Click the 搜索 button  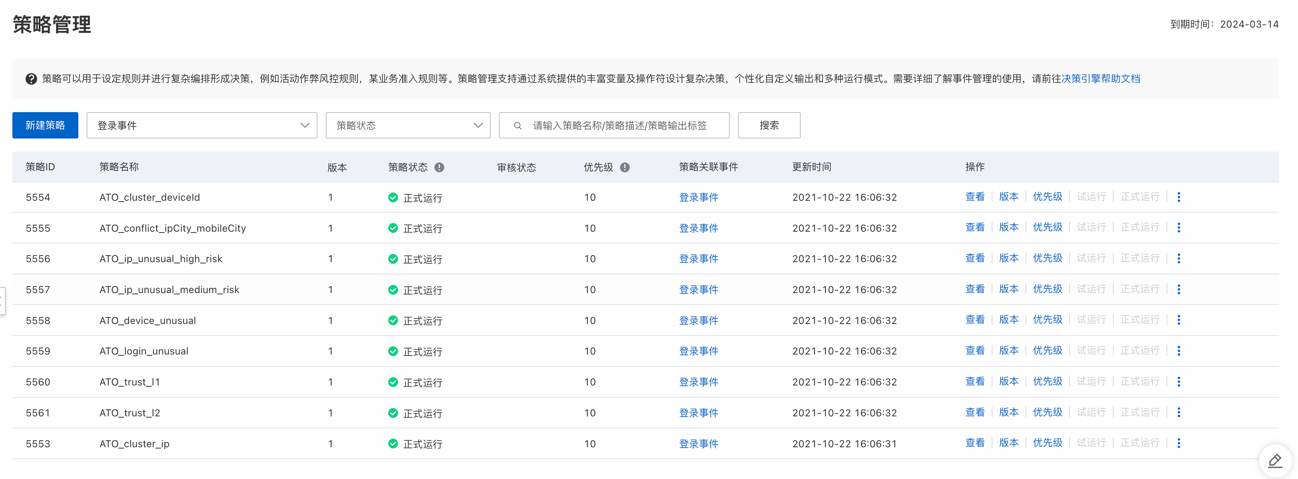pyautogui.click(x=769, y=125)
